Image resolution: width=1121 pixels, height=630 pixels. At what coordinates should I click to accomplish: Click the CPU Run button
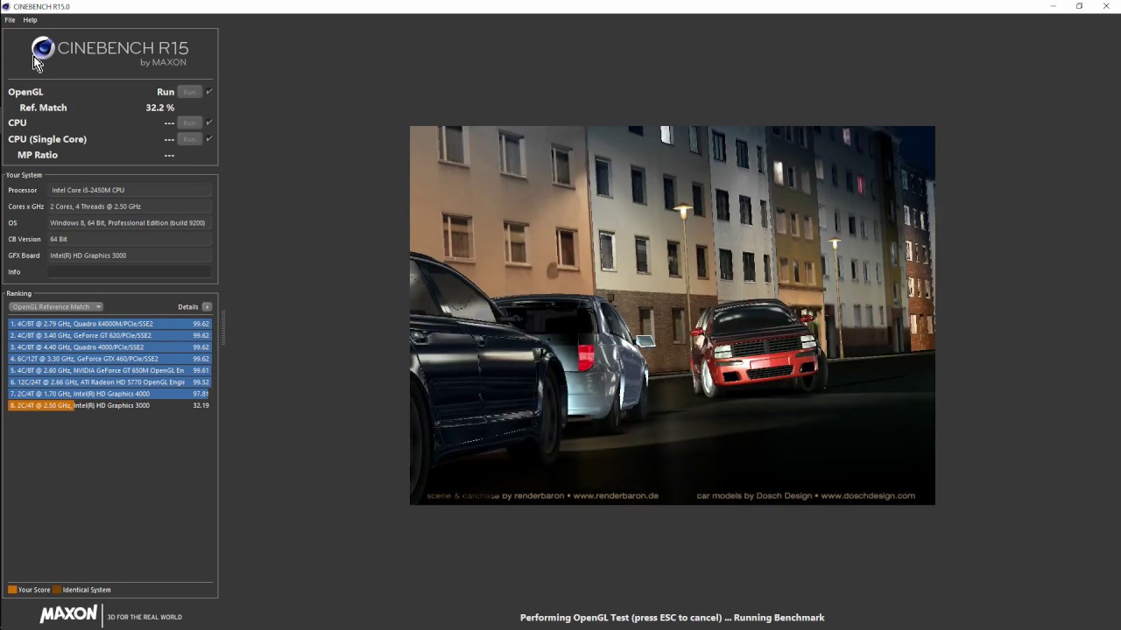point(189,123)
